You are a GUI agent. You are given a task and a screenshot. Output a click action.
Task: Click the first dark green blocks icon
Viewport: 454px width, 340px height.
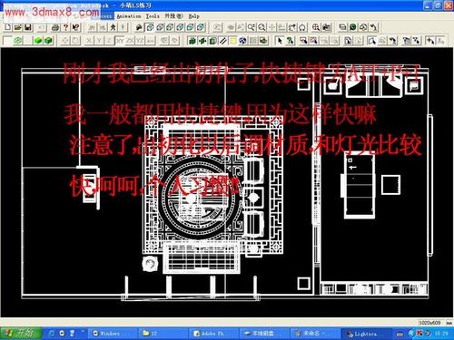192,41
